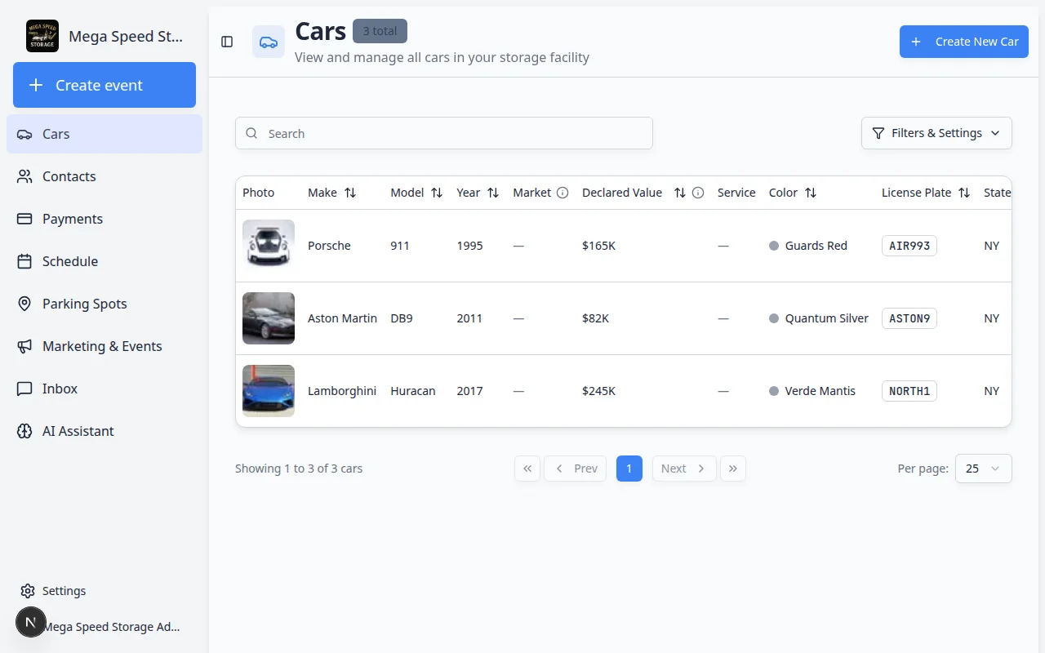Image resolution: width=1045 pixels, height=653 pixels.
Task: Click the $165K declared value
Action: click(598, 246)
